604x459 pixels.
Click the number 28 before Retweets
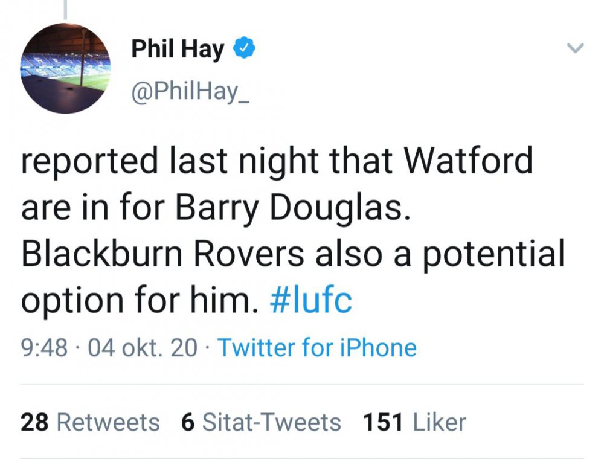click(34, 422)
